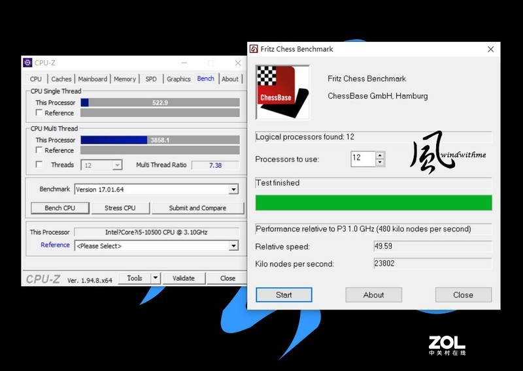Click Submit and Compare button
523x371 pixels.
tap(197, 208)
